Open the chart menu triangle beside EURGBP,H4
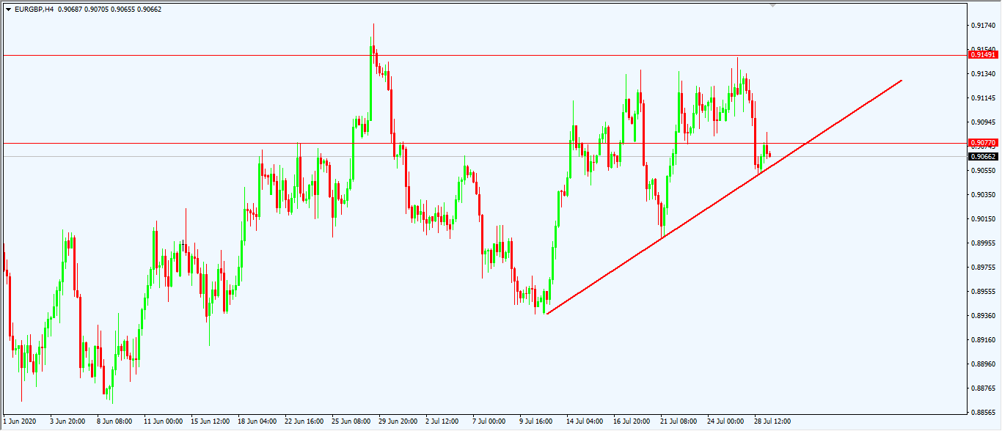This screenshot has width=1002, height=431. click(8, 10)
